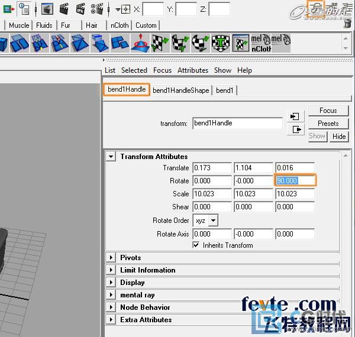Click the Presets button
Screen dimensions: 355x337
pyautogui.click(x=328, y=124)
